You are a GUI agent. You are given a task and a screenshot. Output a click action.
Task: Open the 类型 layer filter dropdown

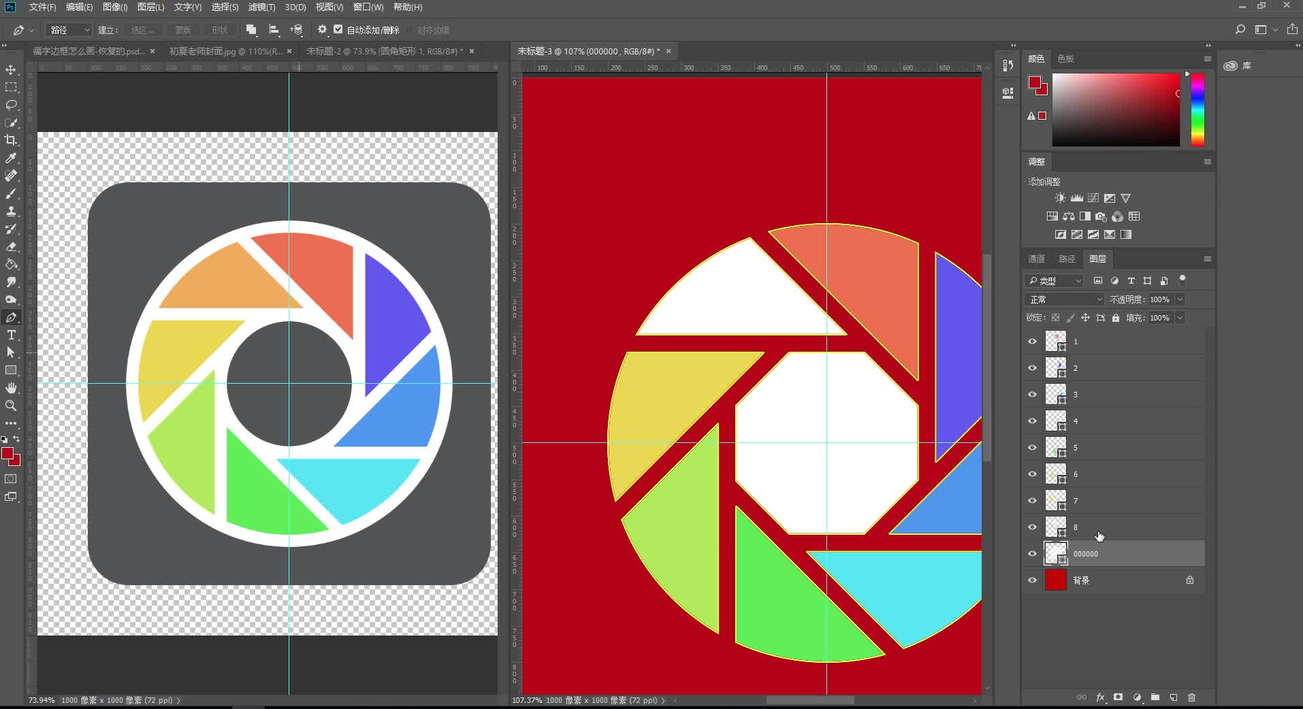(1054, 280)
